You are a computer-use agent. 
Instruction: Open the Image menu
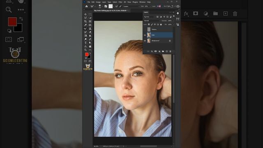point(98,2)
